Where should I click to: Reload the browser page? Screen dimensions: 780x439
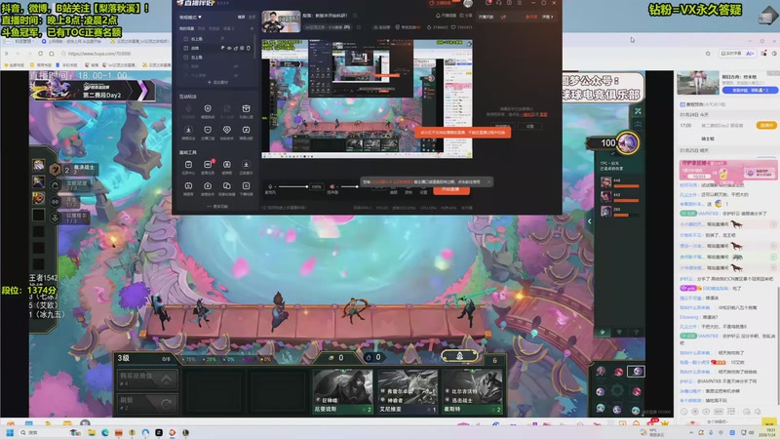pos(40,54)
